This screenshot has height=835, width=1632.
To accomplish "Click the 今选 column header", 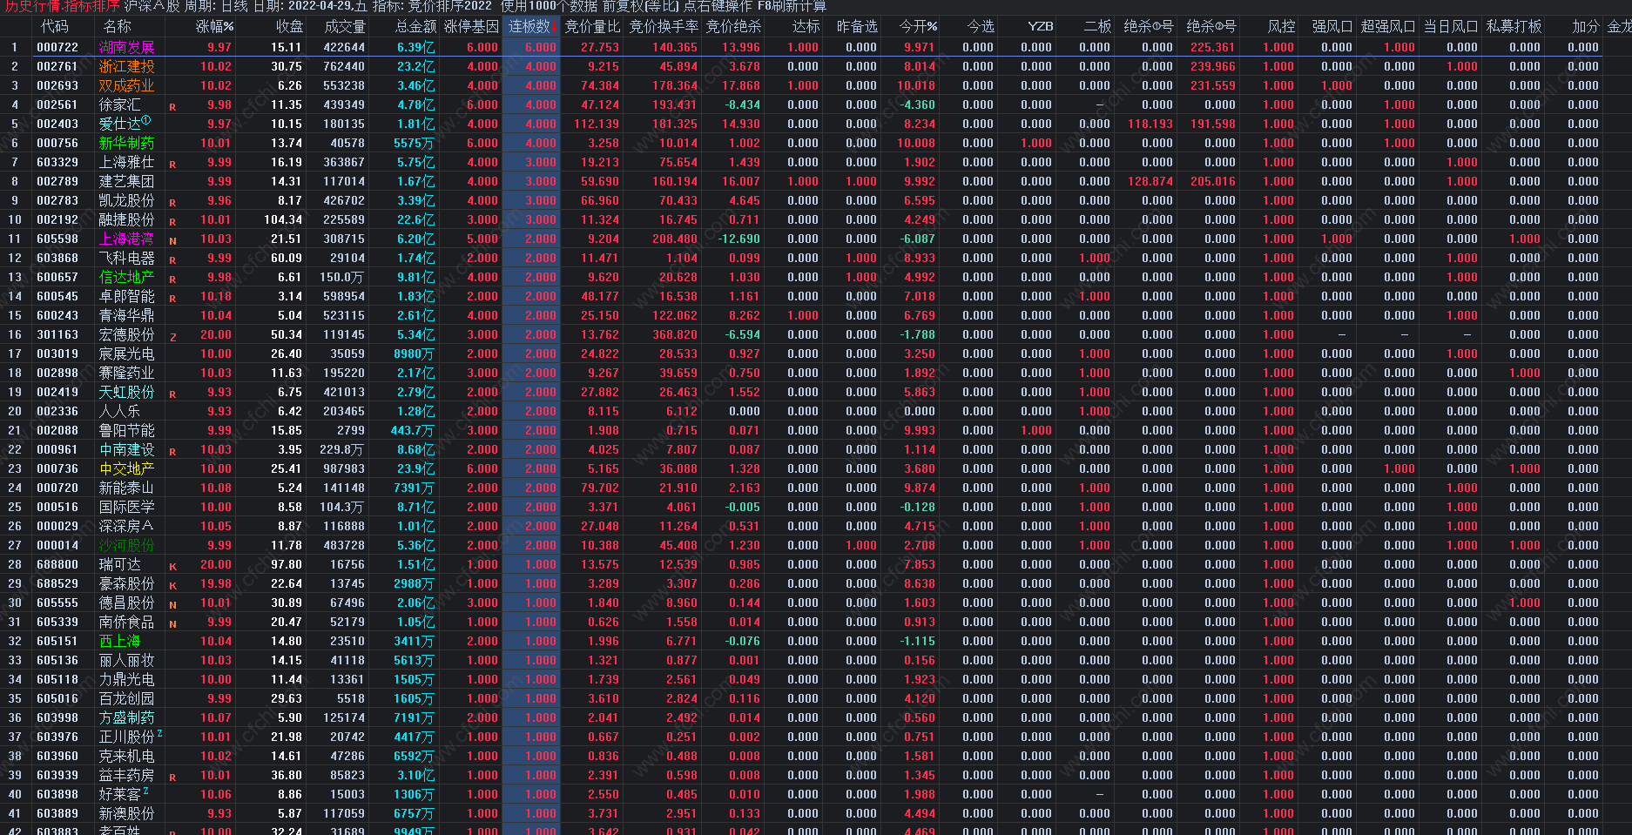I will [x=981, y=26].
